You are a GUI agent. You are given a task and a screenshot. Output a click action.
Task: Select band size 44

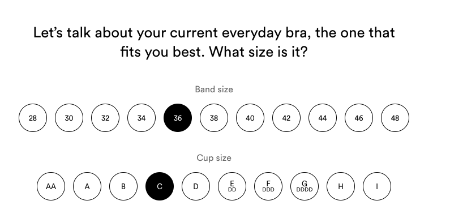(x=323, y=118)
